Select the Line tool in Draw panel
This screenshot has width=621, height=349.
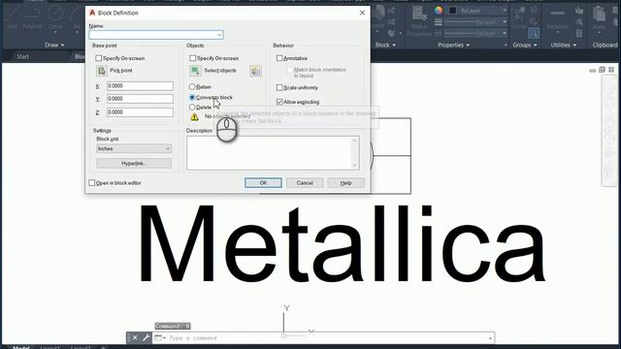pyautogui.click(x=13, y=17)
